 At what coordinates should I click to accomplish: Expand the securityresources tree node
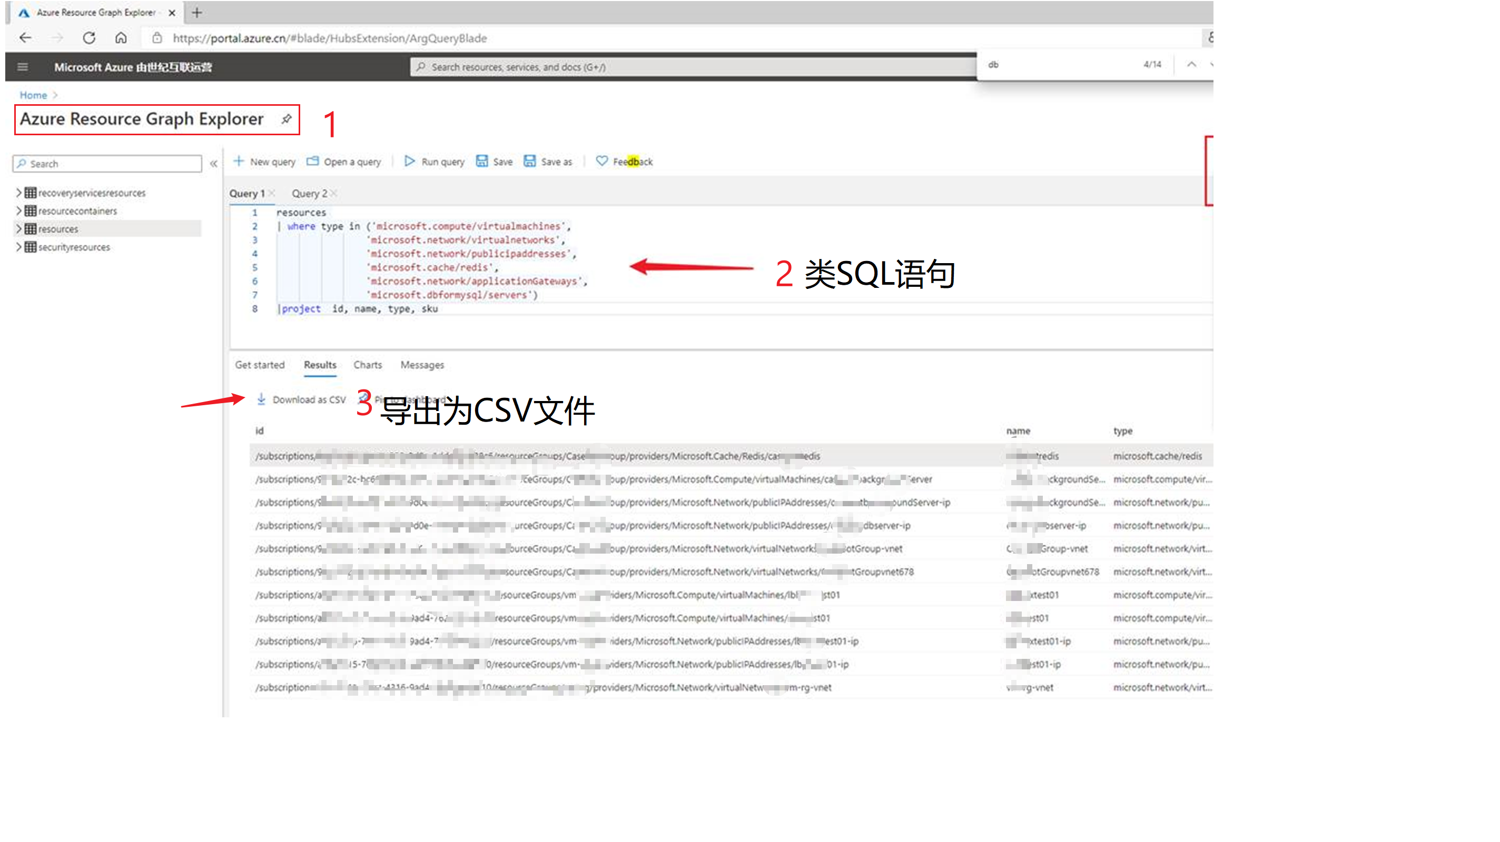pyautogui.click(x=18, y=247)
